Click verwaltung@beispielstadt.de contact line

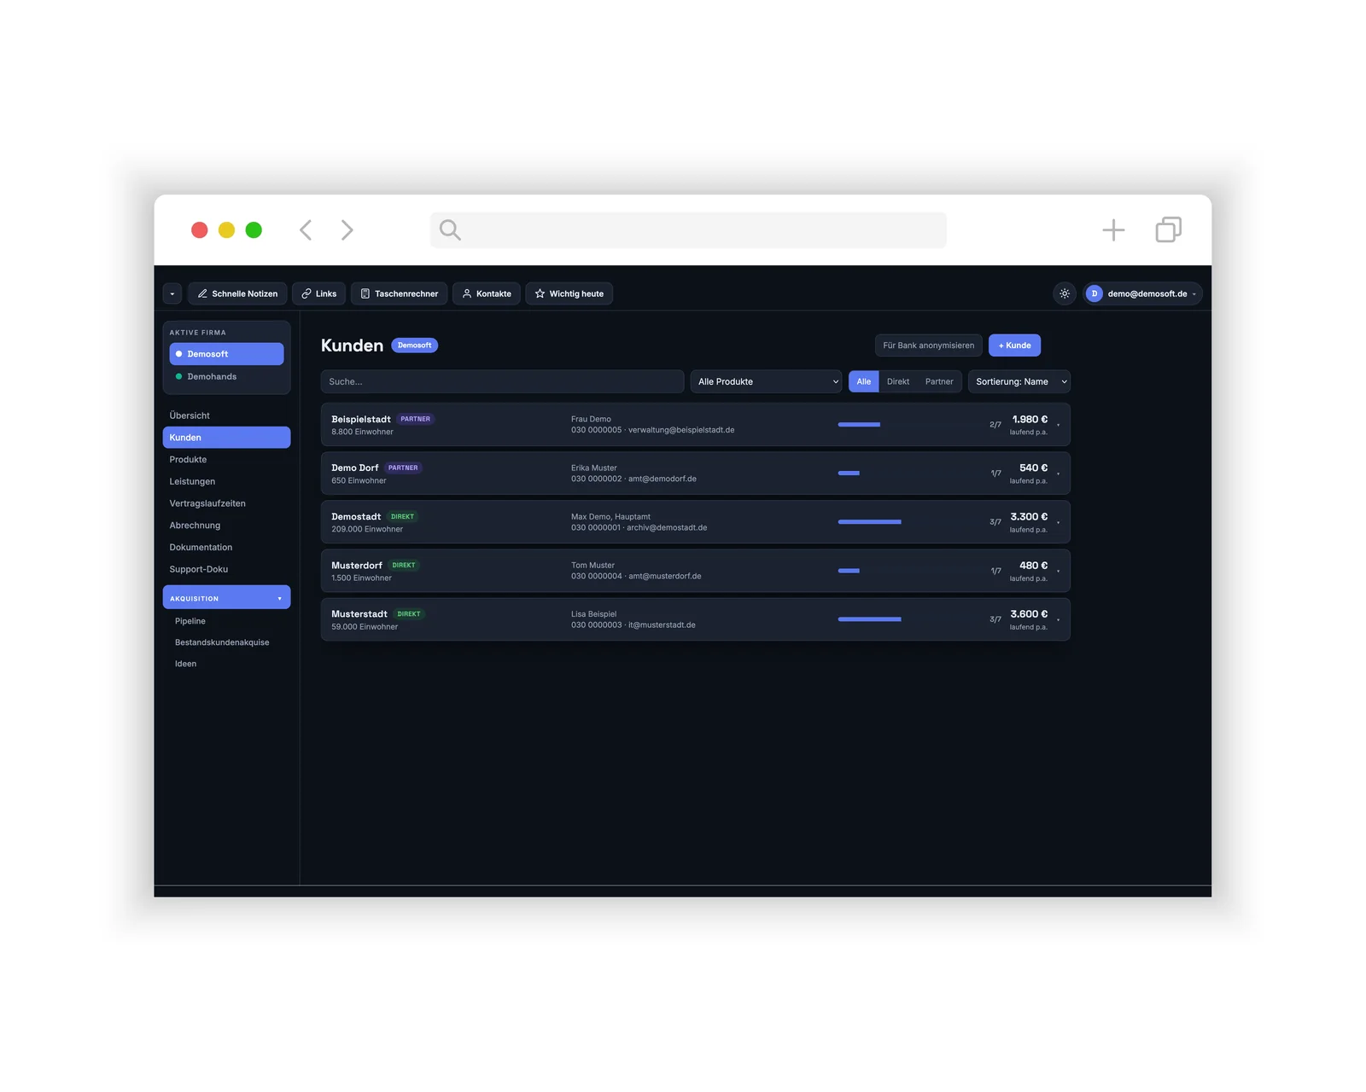(653, 430)
